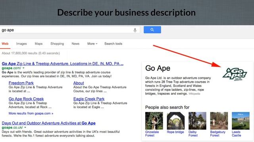Switch to the Images tab
The image size is (254, 142).
coord(21,44)
